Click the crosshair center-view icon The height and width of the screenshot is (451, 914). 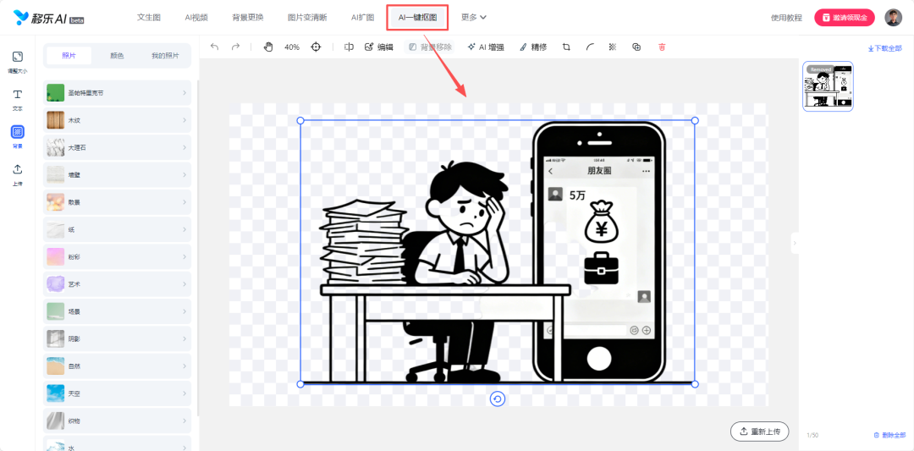pyautogui.click(x=316, y=47)
